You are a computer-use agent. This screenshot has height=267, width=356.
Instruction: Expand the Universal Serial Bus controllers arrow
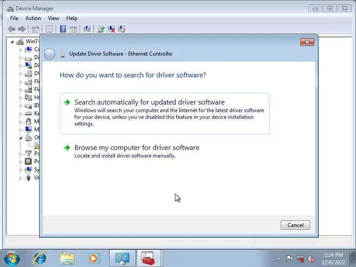(20, 178)
